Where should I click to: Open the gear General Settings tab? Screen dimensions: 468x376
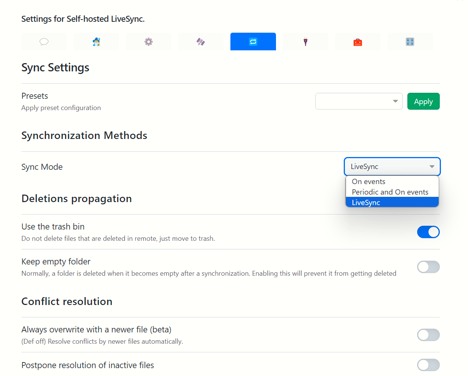click(x=149, y=42)
